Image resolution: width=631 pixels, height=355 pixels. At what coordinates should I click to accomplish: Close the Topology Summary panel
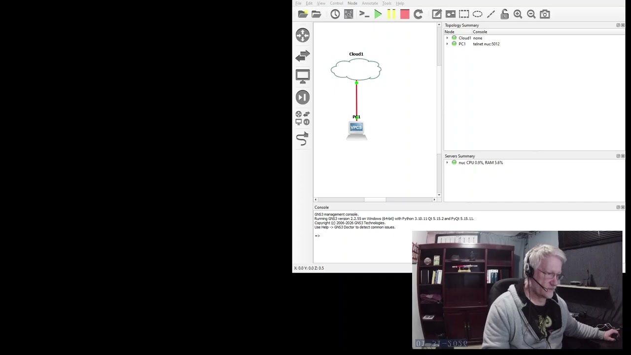point(623,25)
